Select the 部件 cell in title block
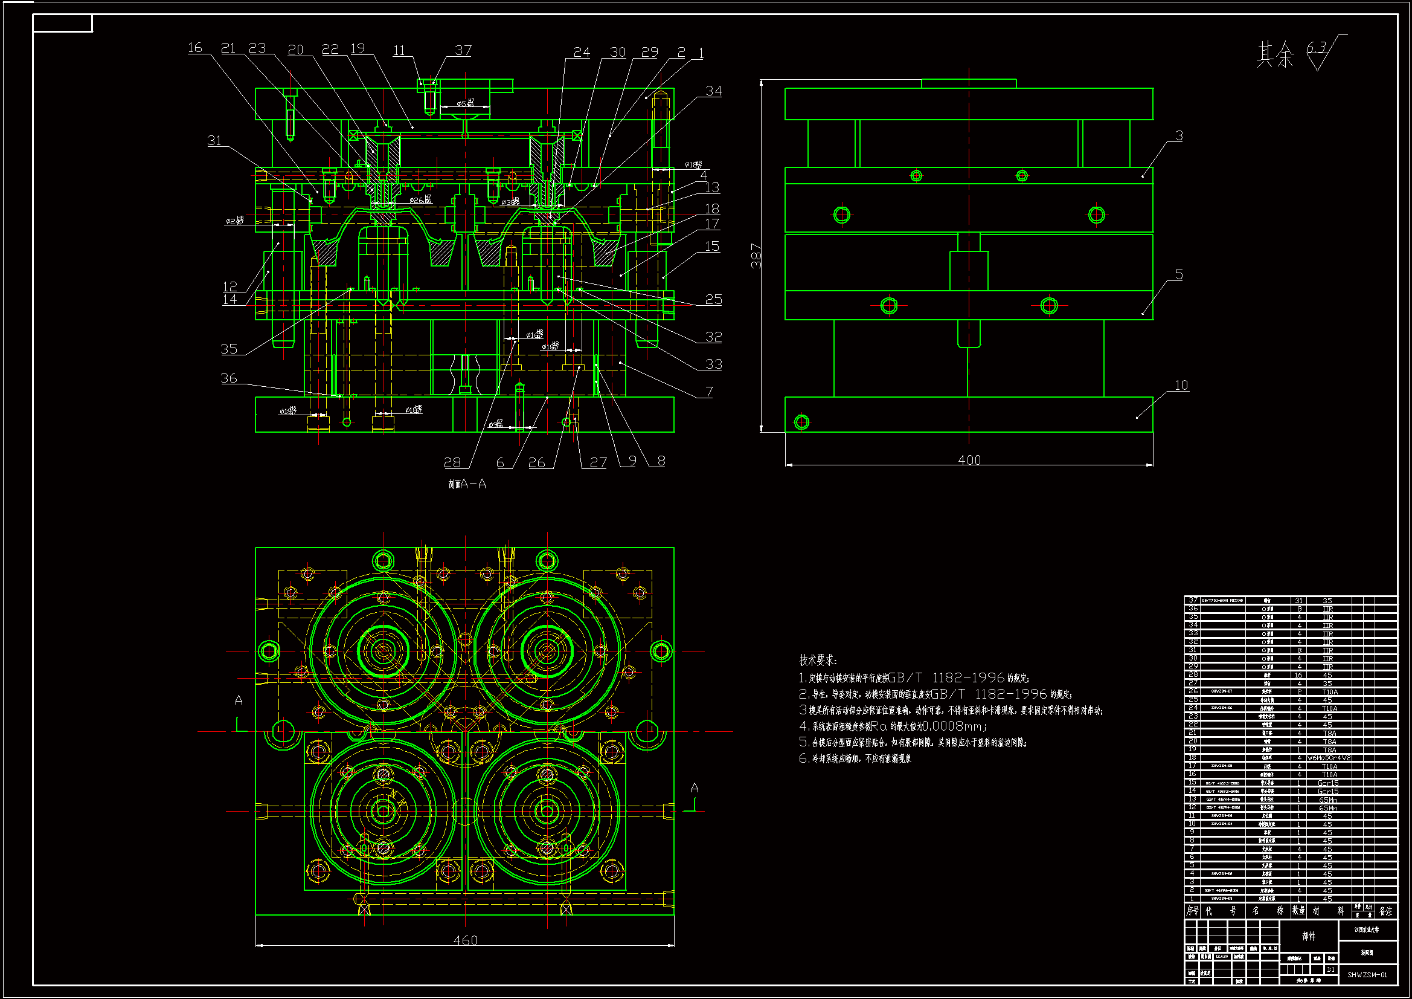The width and height of the screenshot is (1412, 999). [1308, 936]
